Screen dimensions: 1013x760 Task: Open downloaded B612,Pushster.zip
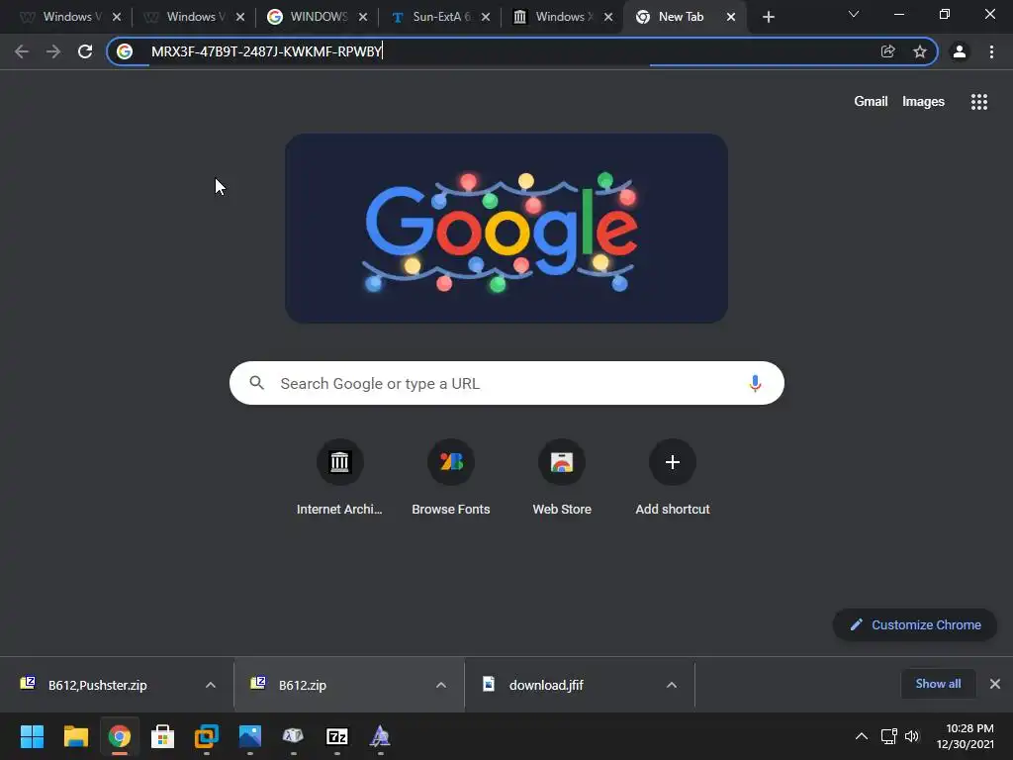click(97, 685)
